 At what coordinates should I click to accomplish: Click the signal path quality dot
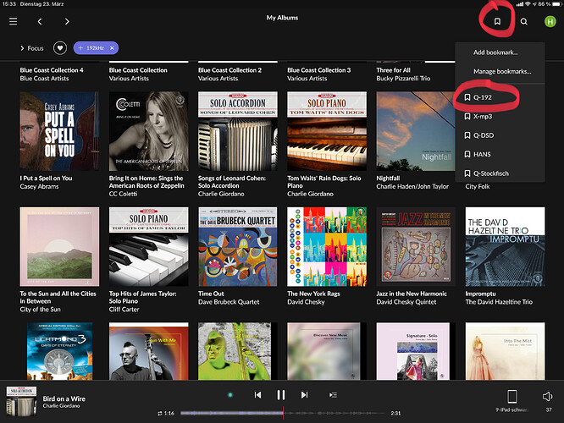230,395
